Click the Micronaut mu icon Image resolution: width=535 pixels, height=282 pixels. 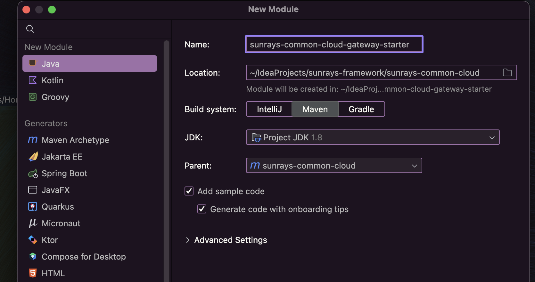coord(33,223)
